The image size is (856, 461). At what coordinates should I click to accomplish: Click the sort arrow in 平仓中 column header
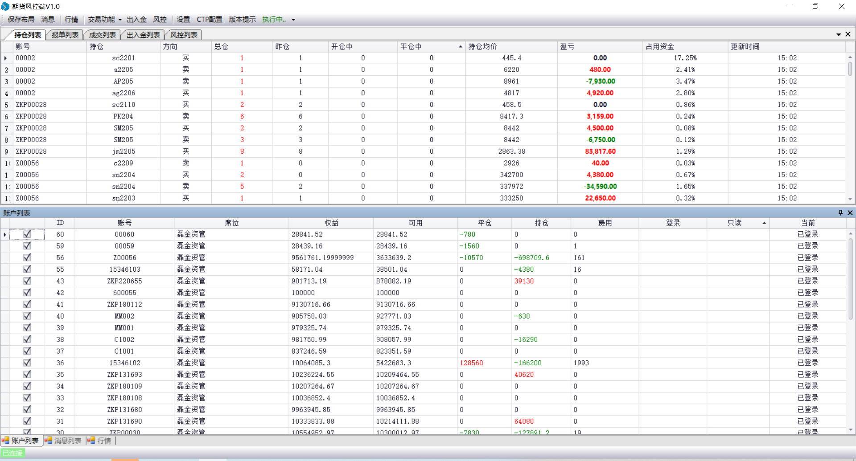(x=460, y=47)
